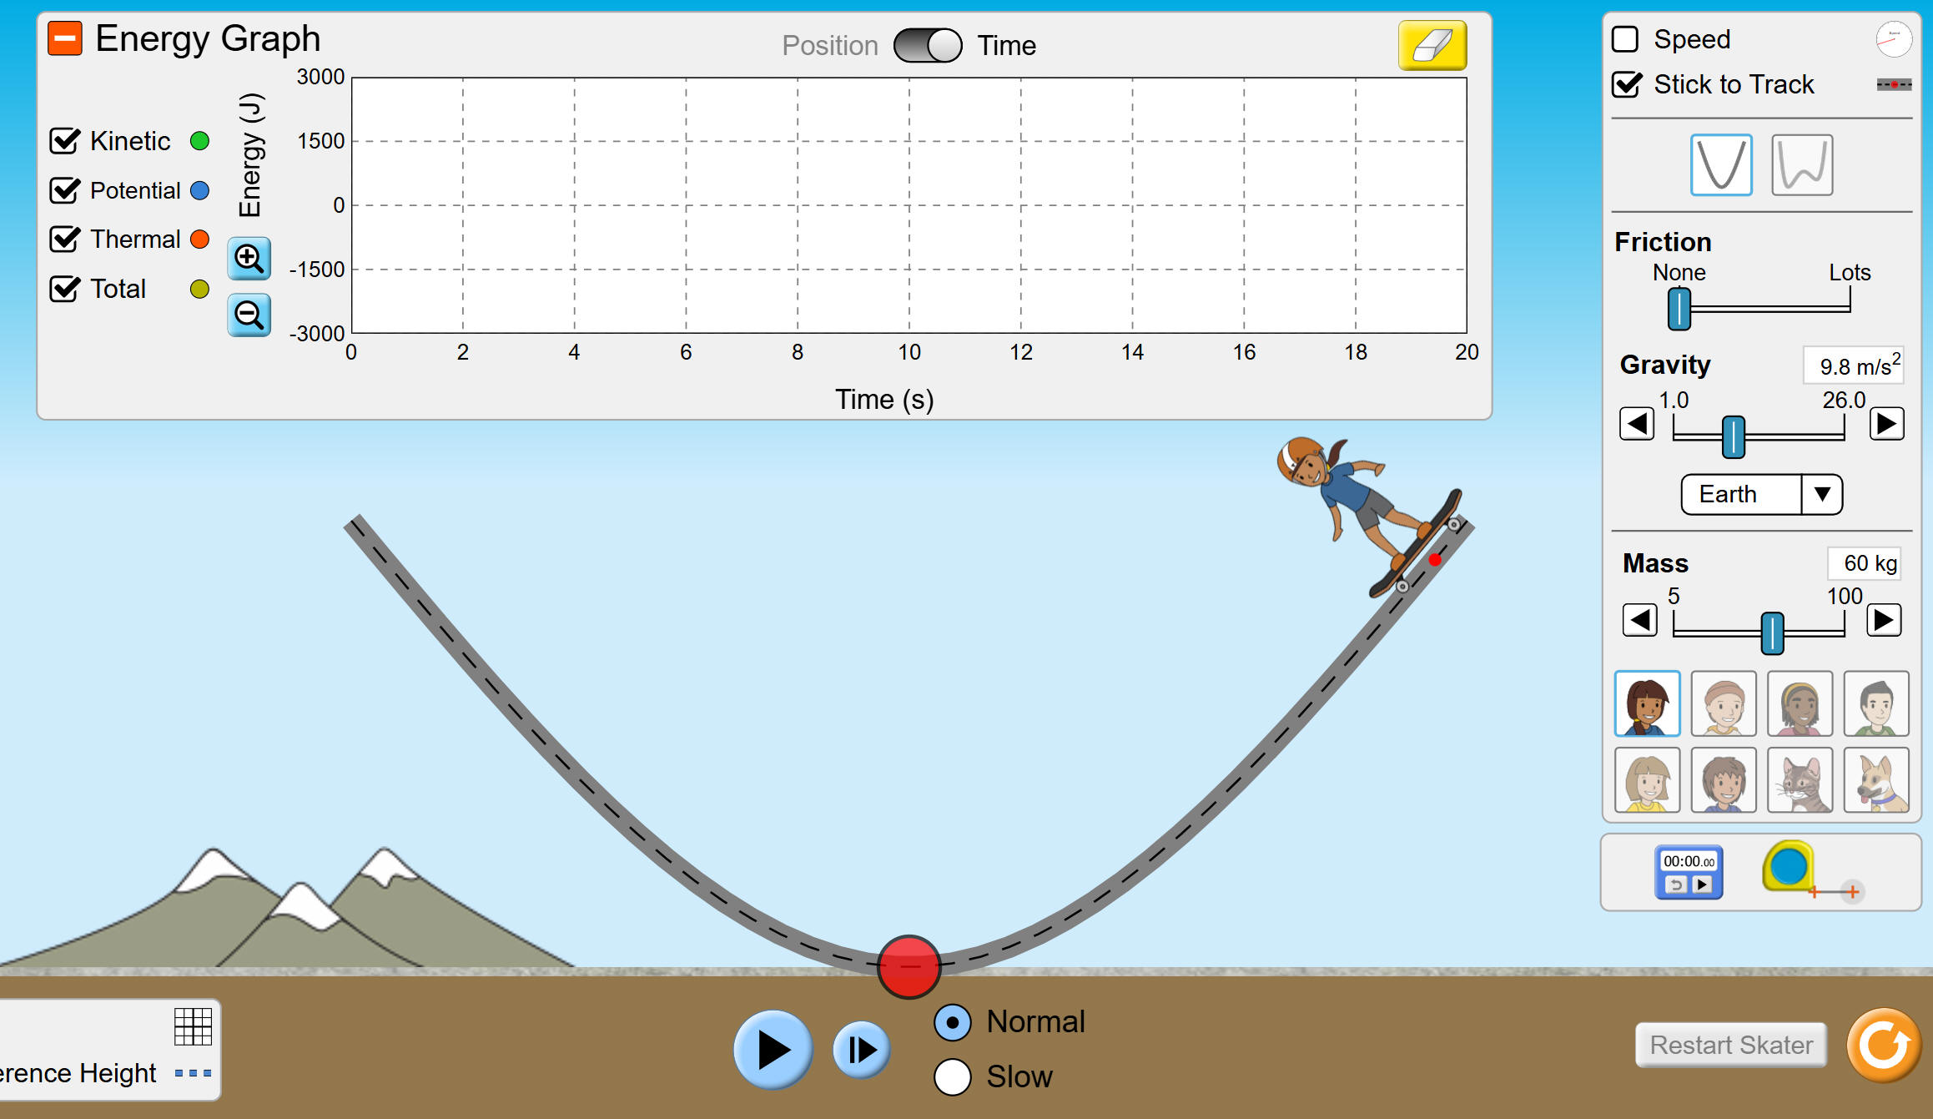Collapse the Energy Graph panel
The image size is (1933, 1119).
pos(65,38)
